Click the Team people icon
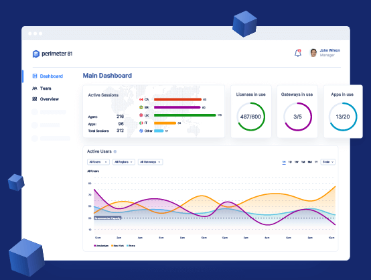Screen dimensions: 371x280 point(35,88)
